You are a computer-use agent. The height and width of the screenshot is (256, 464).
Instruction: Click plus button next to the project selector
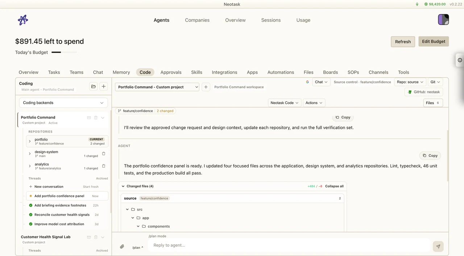(x=206, y=87)
